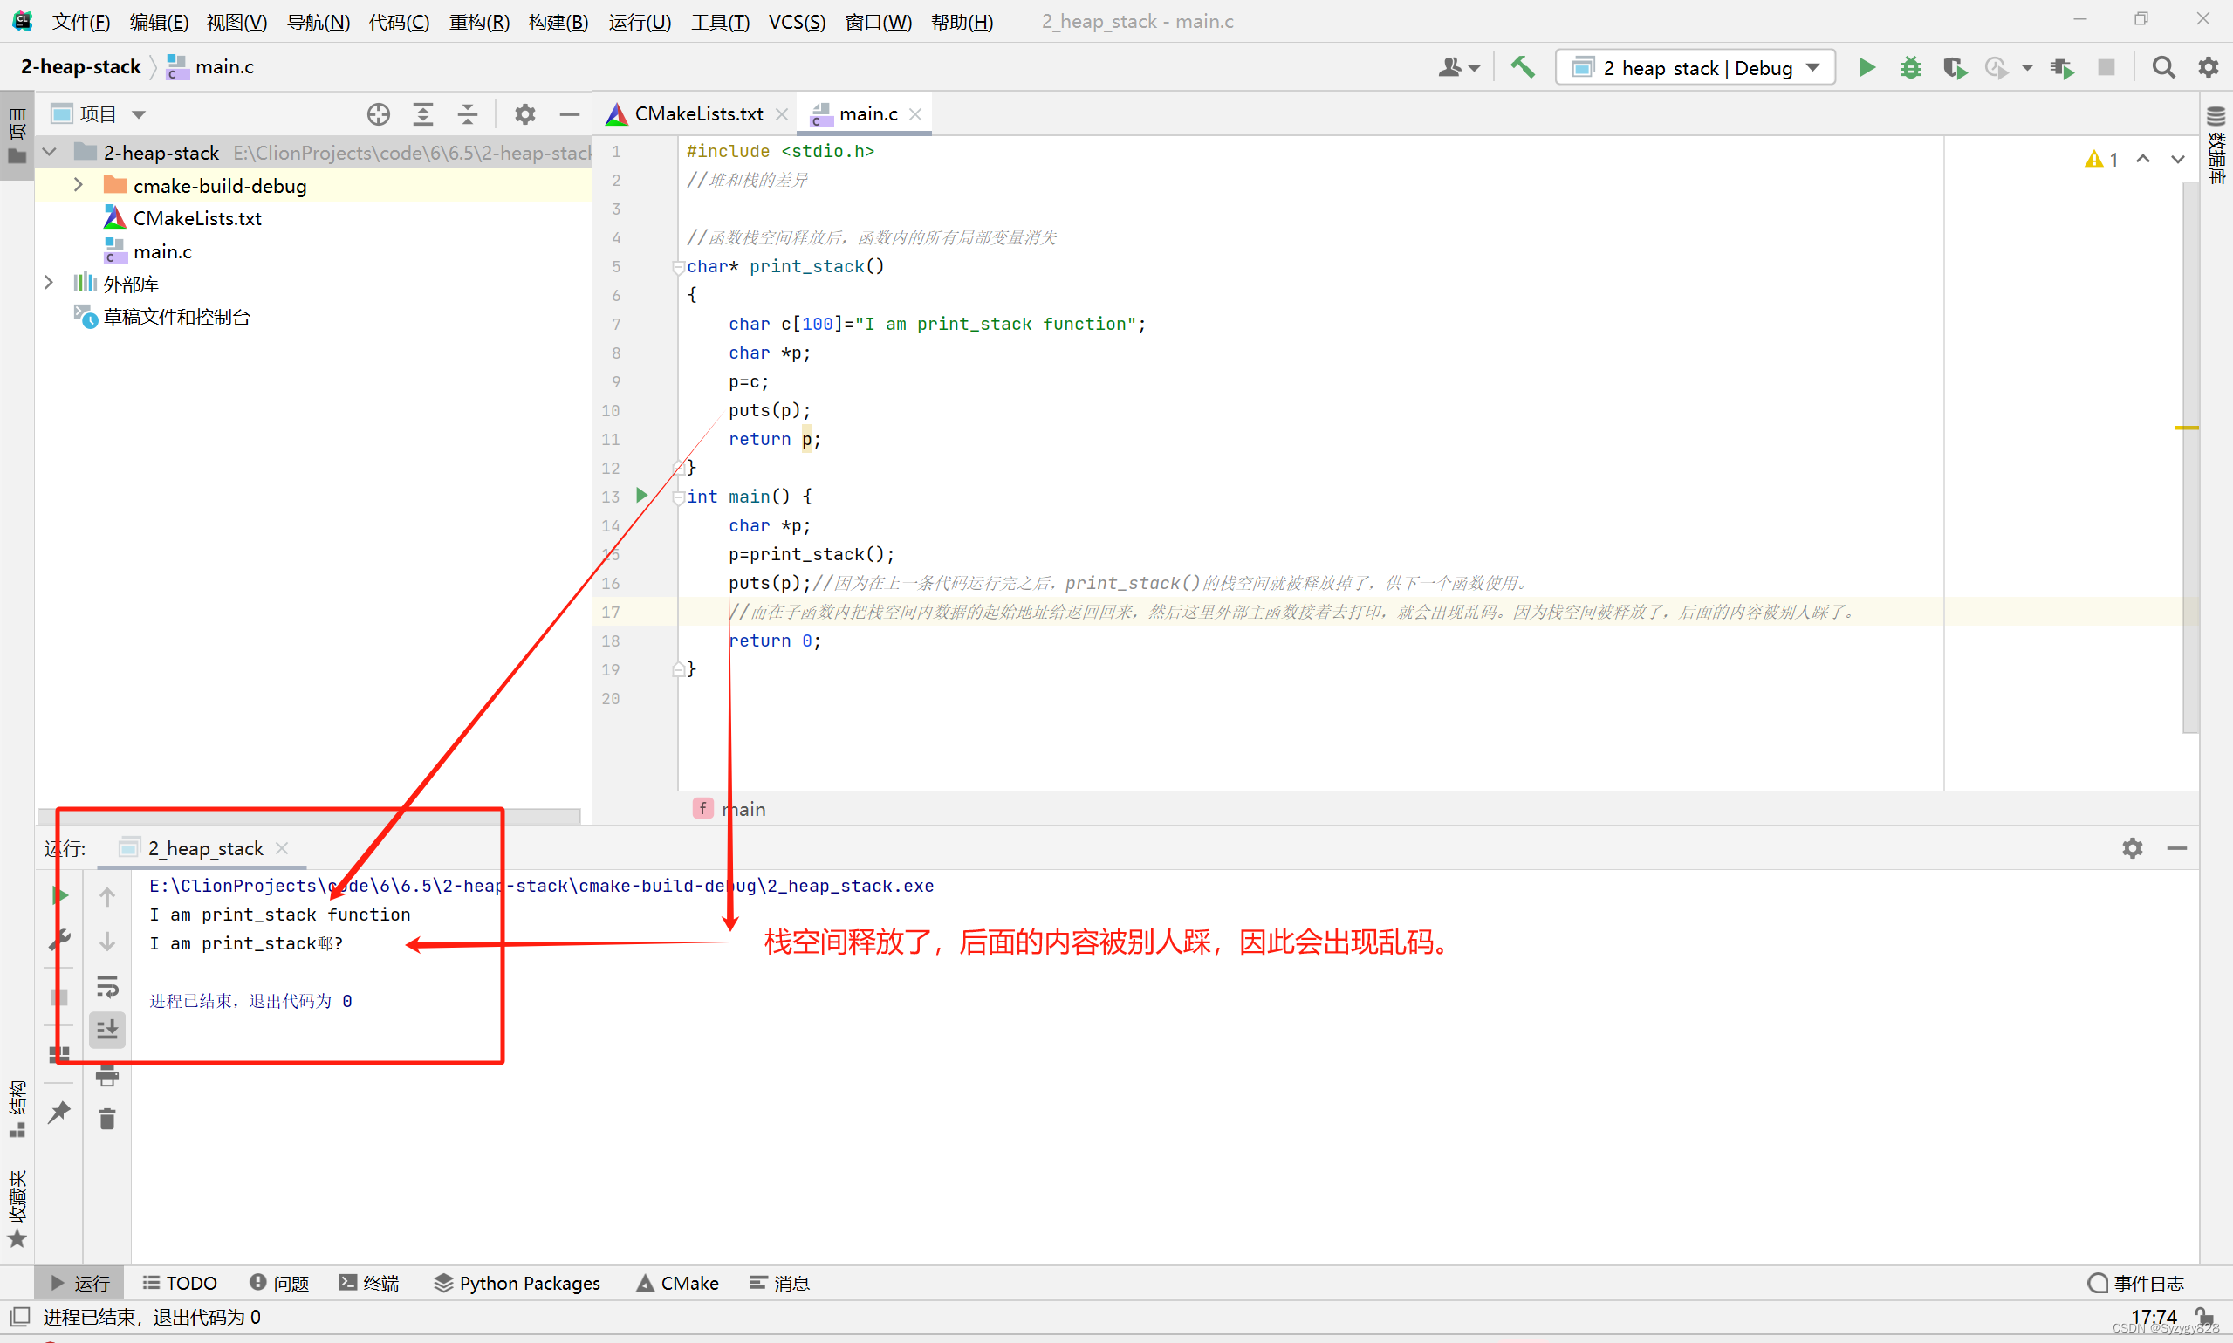Rerun program in Run panel
This screenshot has width=2233, height=1343.
(x=59, y=895)
